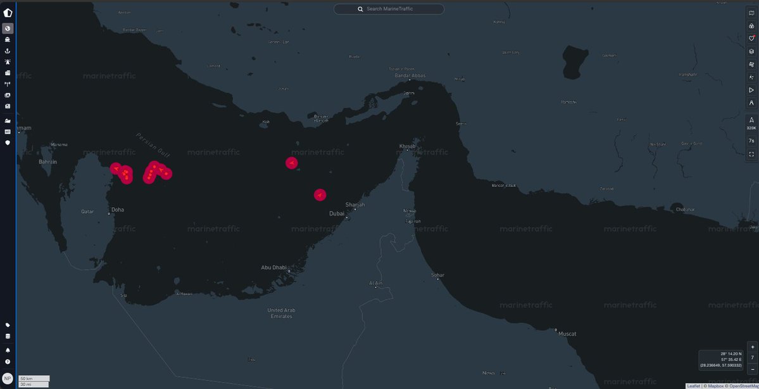Screen dimensions: 759x389
Task: Open the Photos gallery icon
Action: [8, 96]
